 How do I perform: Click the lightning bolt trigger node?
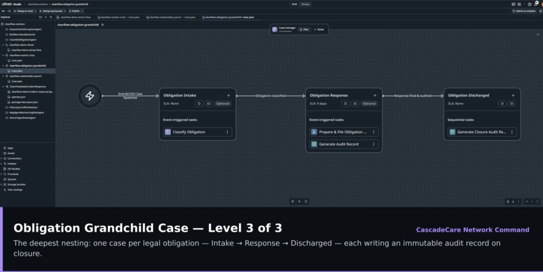tap(90, 96)
